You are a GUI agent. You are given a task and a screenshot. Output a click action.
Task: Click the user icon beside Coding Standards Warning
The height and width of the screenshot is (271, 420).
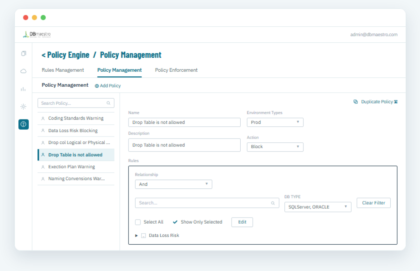[43, 118]
